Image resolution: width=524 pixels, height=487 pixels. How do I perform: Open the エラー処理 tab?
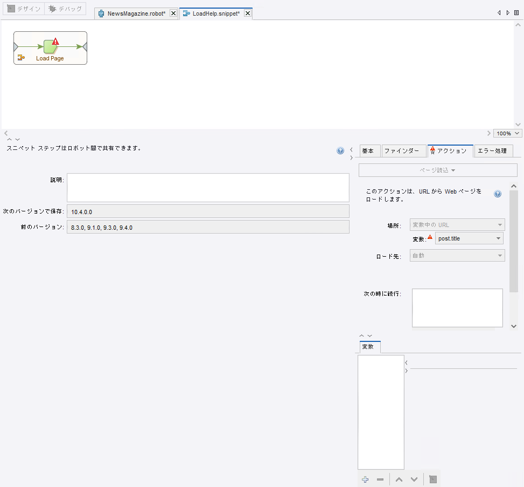(x=492, y=151)
